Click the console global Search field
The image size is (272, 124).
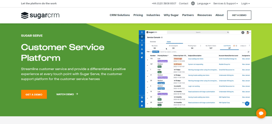198,32
